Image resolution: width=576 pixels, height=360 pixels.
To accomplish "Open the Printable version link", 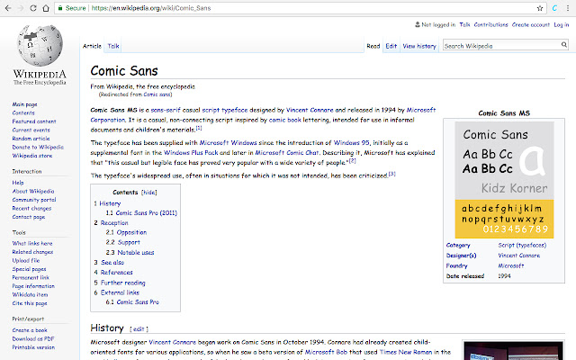I will pyautogui.click(x=33, y=347).
